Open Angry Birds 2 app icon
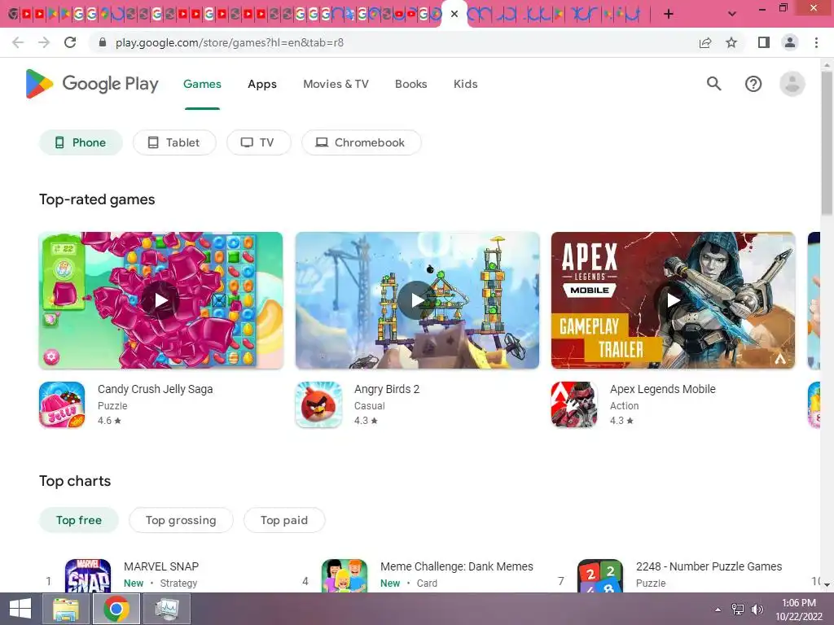Image resolution: width=834 pixels, height=625 pixels. 318,404
